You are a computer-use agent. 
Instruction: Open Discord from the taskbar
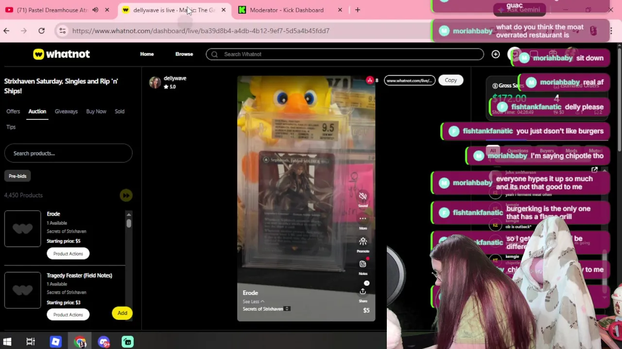[104, 342]
